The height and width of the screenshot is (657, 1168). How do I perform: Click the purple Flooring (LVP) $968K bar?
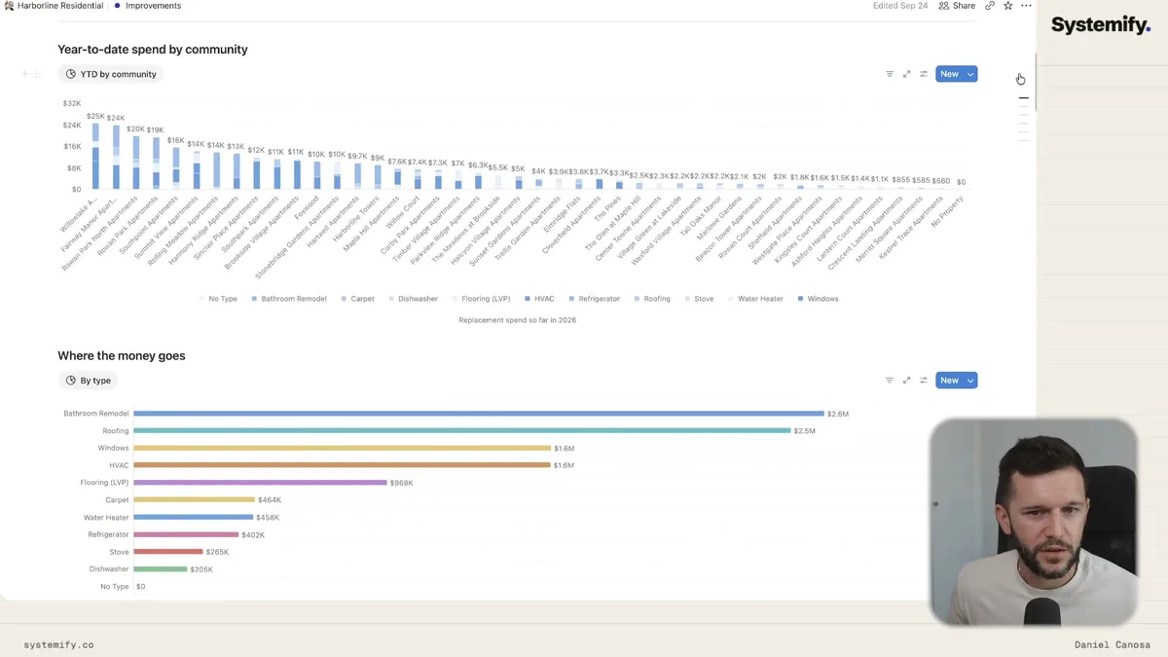pyautogui.click(x=260, y=483)
